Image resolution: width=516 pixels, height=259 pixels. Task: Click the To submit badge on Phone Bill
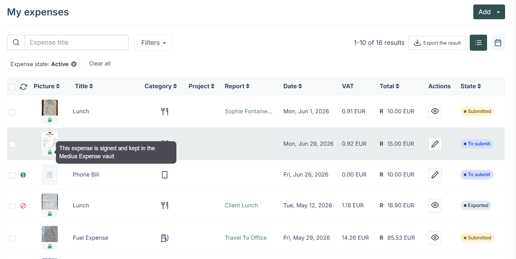477,175
